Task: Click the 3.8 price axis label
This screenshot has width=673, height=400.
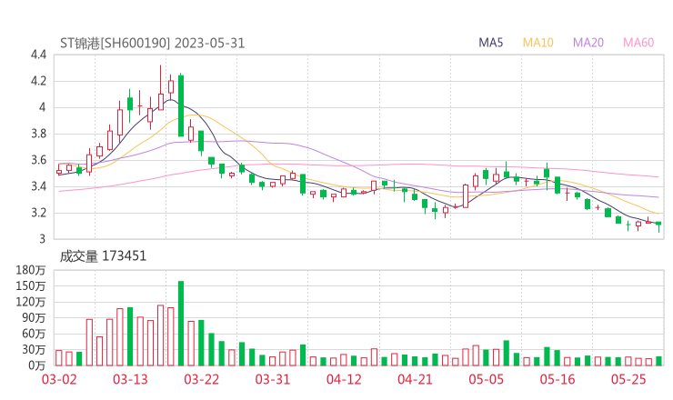Action: click(x=38, y=134)
